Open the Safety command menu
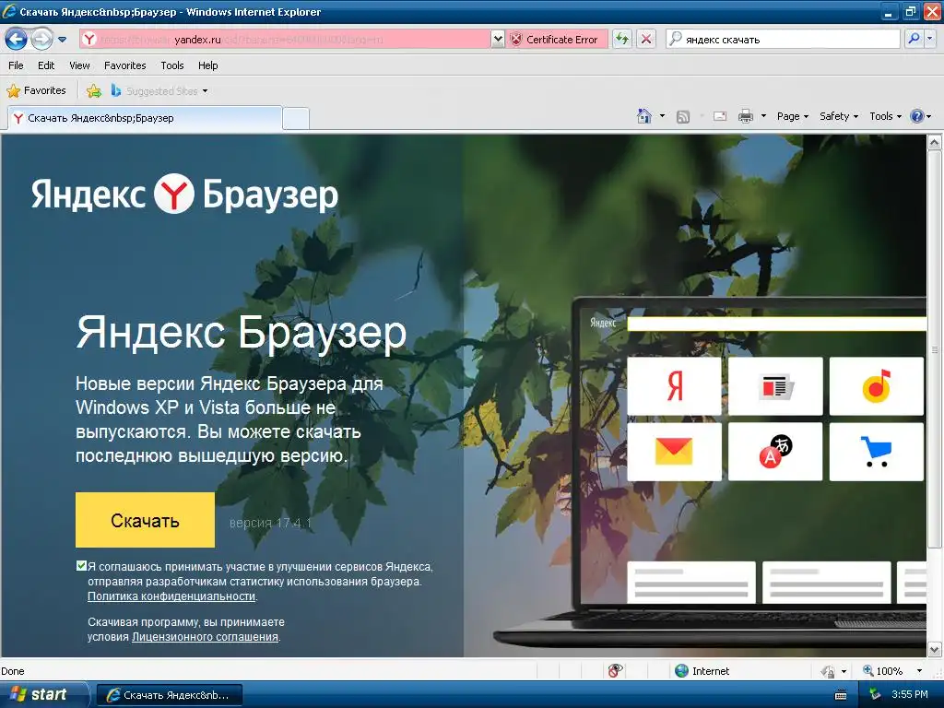 point(839,116)
